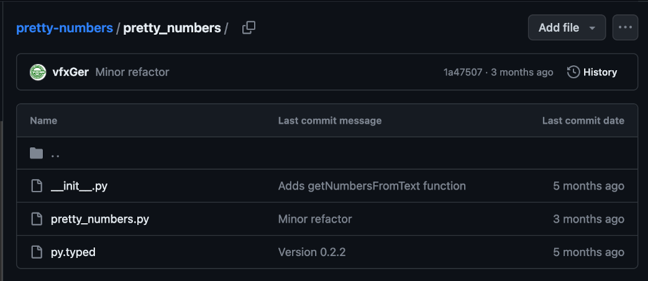Click the py.typed file icon
Image resolution: width=648 pixels, height=281 pixels.
point(37,252)
